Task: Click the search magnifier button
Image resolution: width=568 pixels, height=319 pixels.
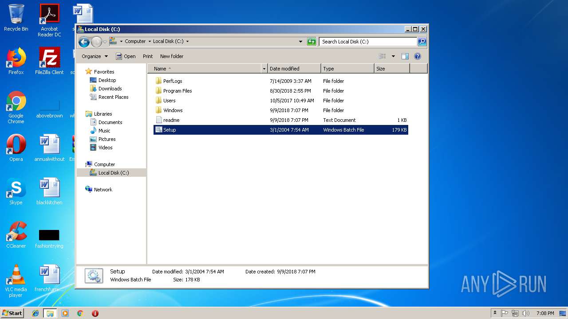Action: point(422,42)
